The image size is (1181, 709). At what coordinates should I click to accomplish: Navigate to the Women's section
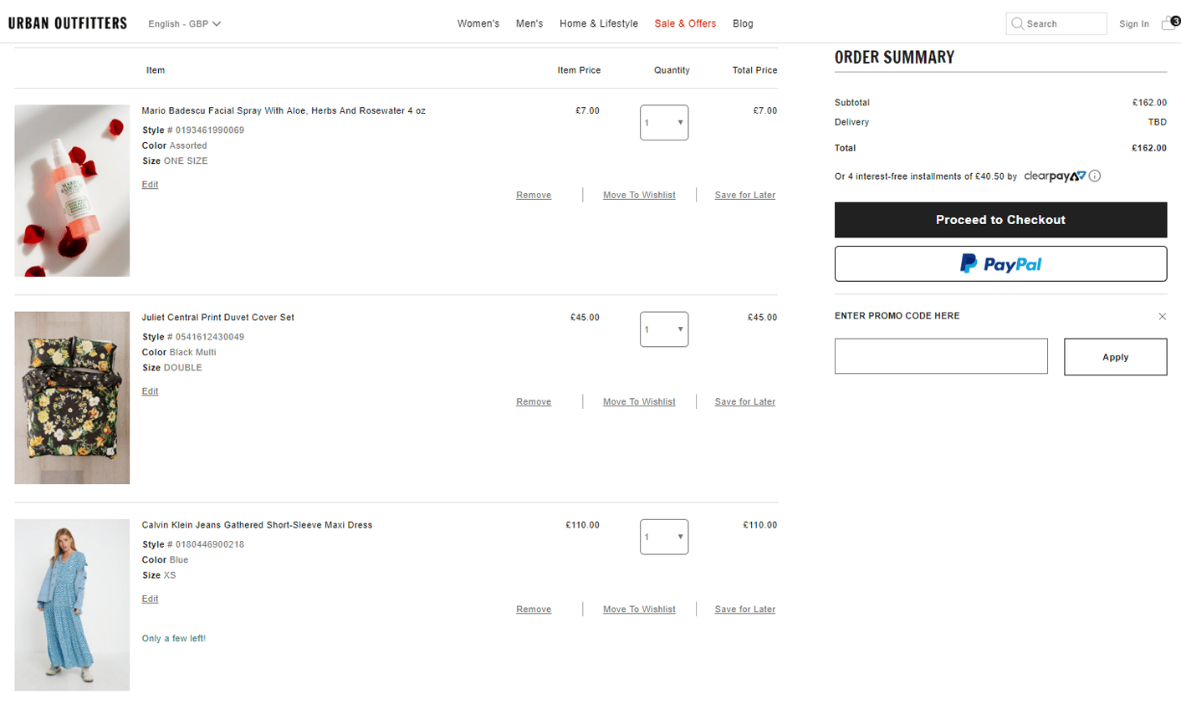478,23
